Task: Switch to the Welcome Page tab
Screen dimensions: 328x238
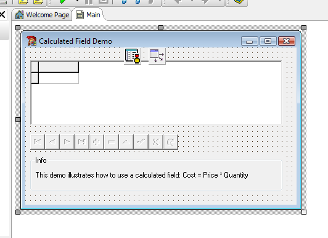Action: point(43,15)
